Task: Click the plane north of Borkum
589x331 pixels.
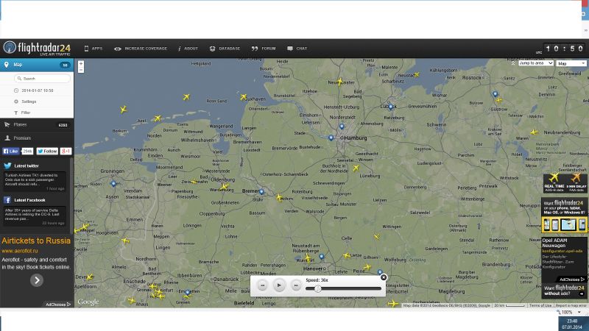Action: (x=123, y=110)
